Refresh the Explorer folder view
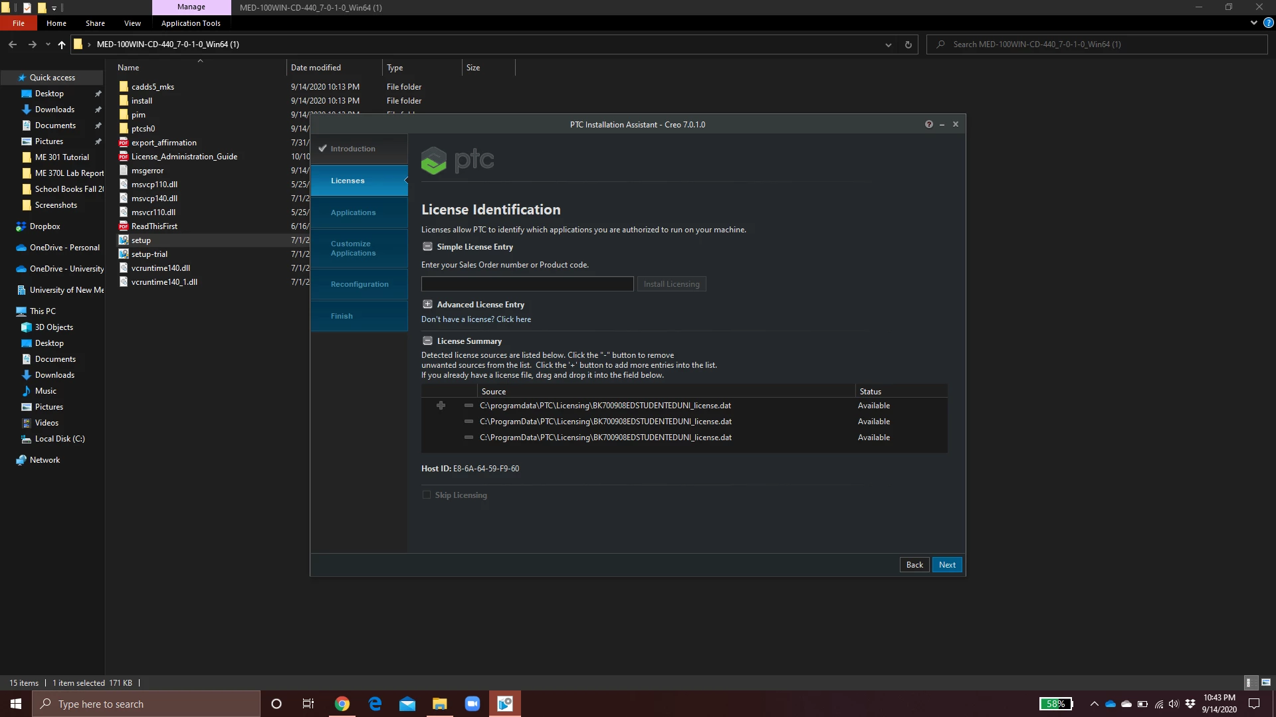Screen dimensions: 1276x717 [x=908, y=44]
